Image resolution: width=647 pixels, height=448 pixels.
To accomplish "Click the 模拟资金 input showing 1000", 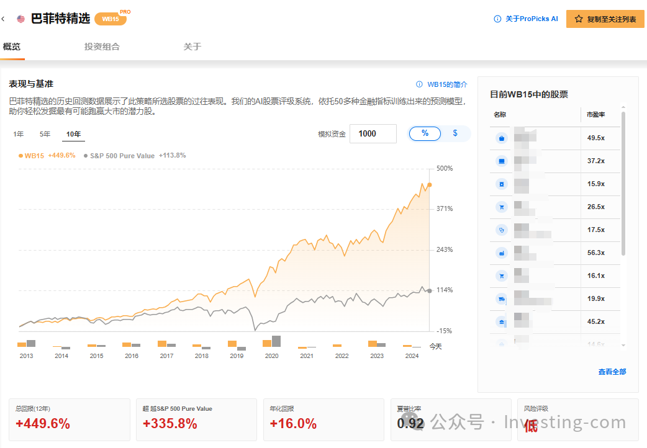I will [373, 133].
